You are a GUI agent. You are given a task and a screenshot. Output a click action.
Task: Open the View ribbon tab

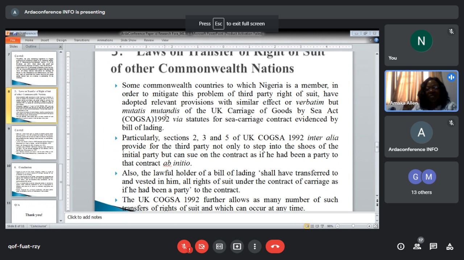[x=165, y=40]
